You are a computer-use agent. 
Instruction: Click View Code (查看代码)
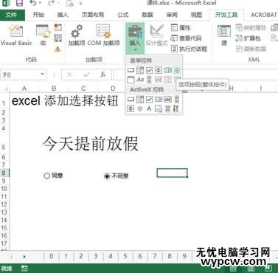point(186,38)
